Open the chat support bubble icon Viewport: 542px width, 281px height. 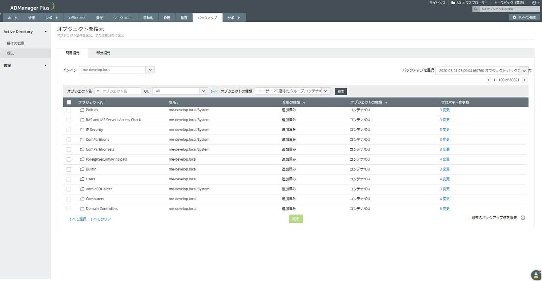[535, 274]
